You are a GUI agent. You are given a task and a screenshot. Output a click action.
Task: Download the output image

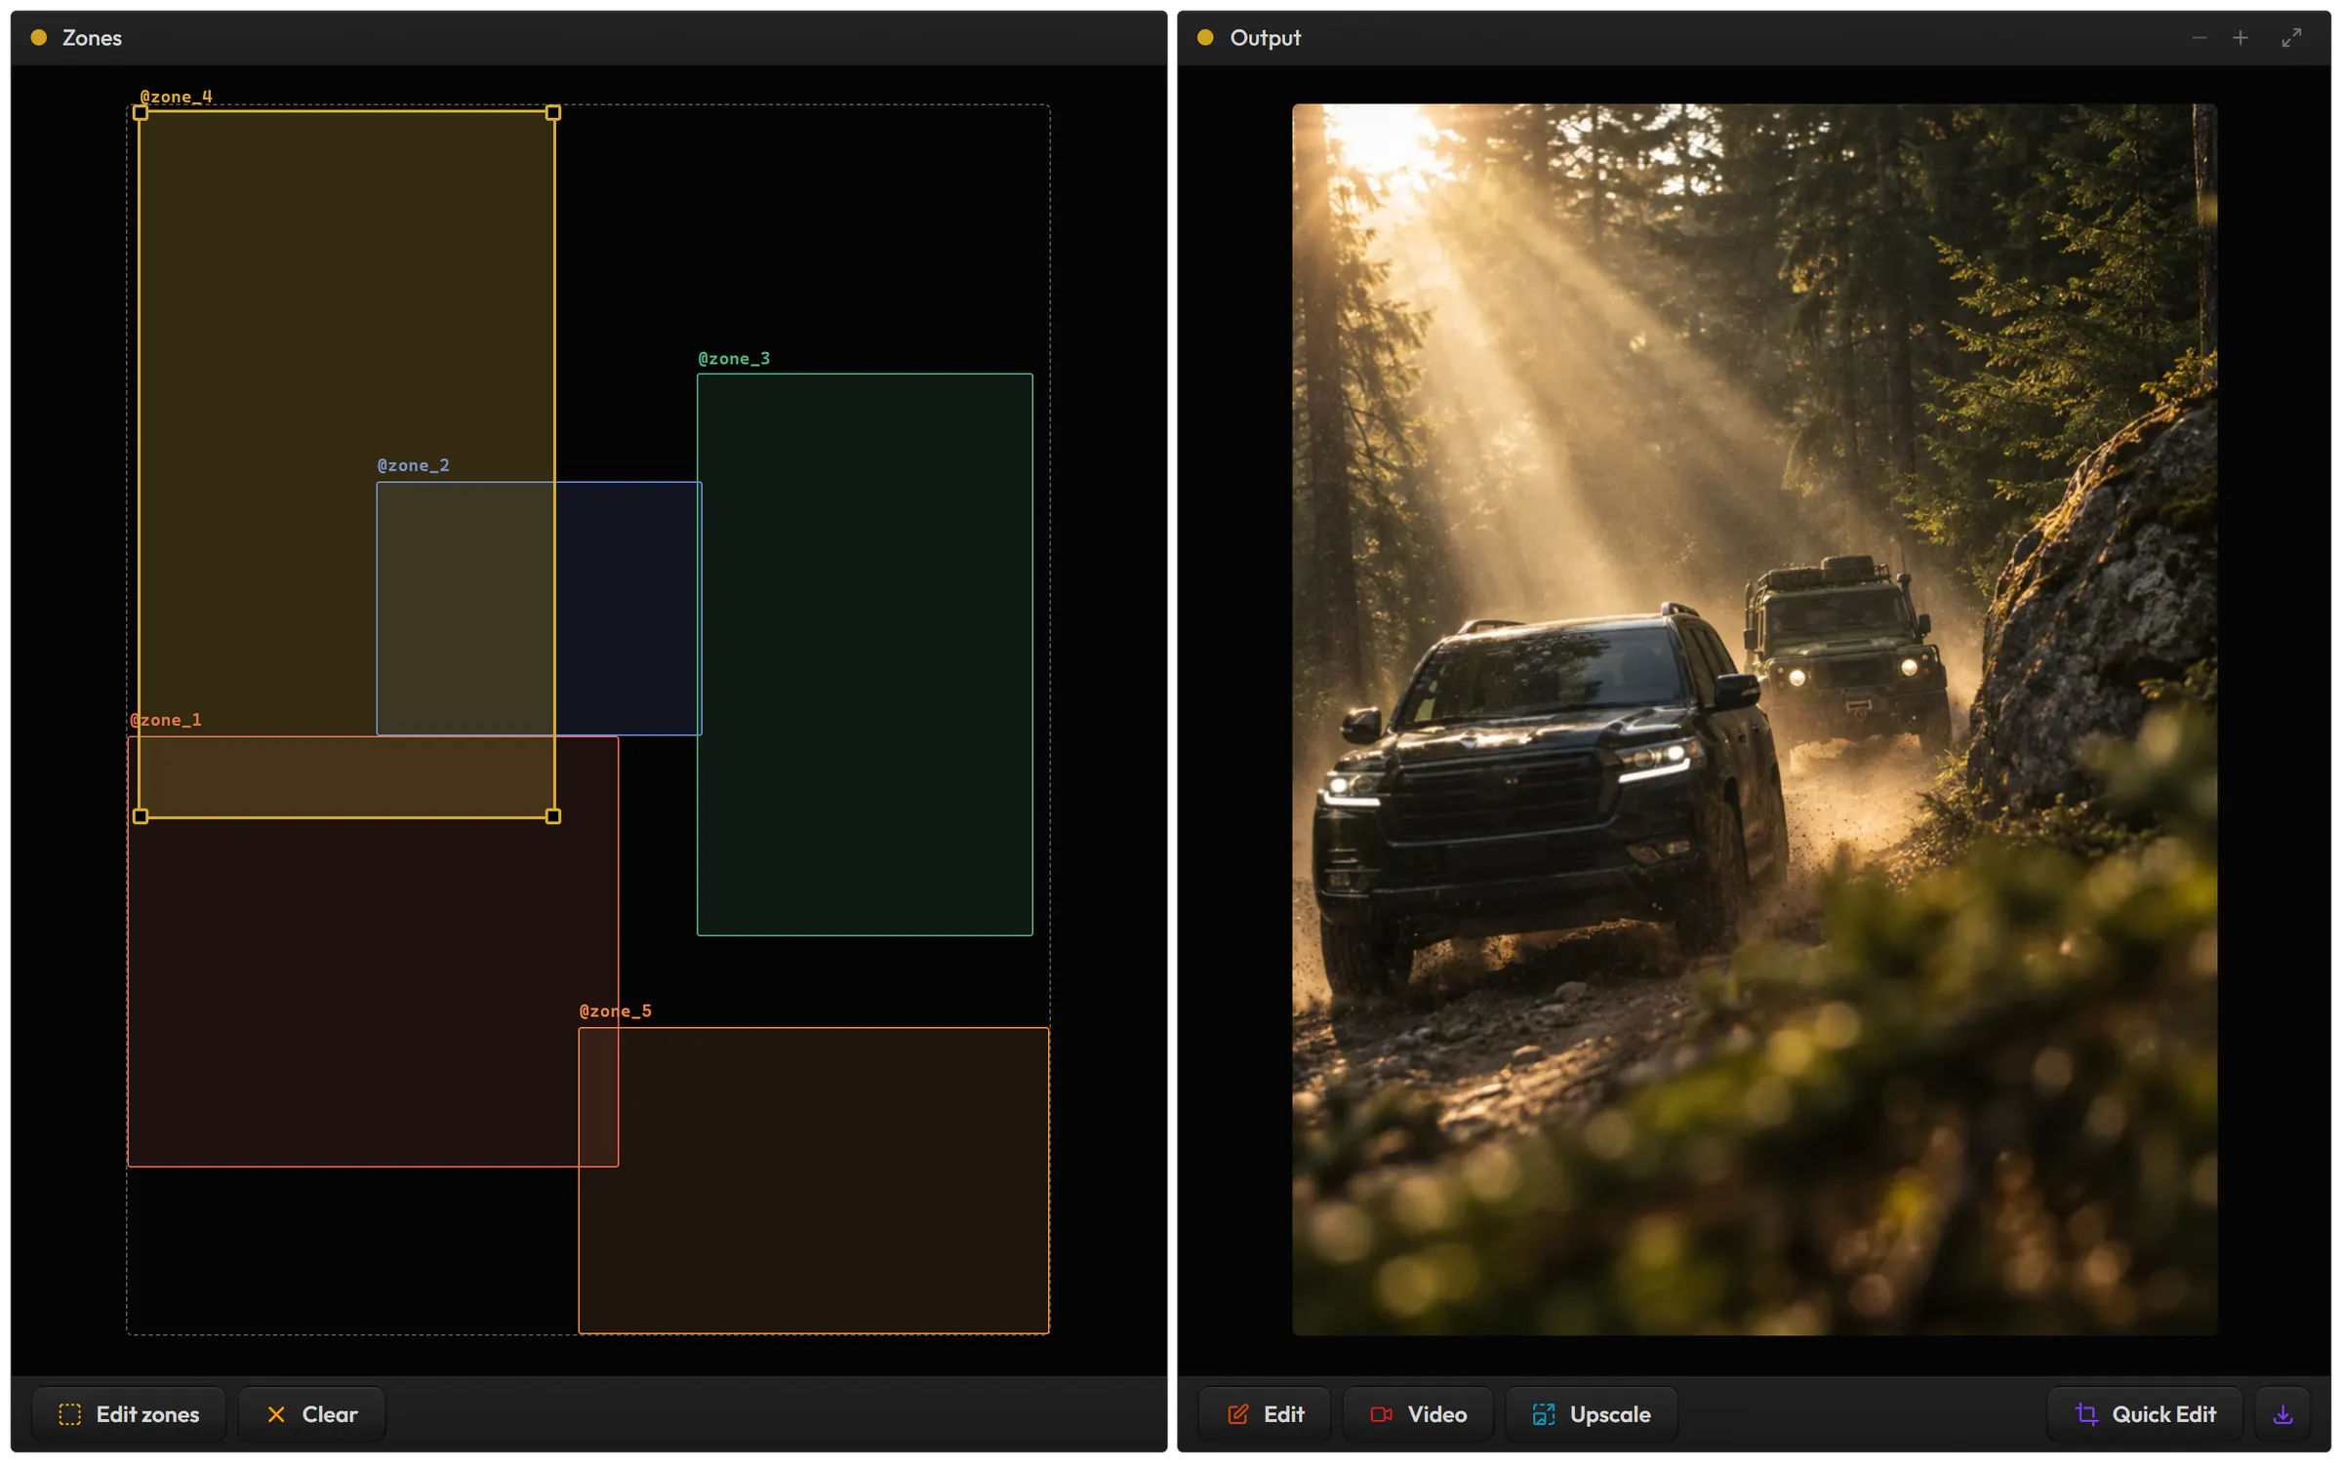(x=2282, y=1414)
